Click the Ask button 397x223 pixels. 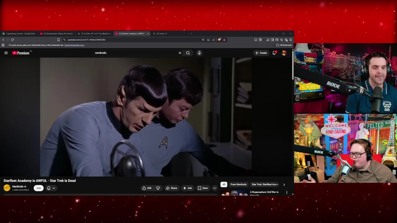click(x=187, y=188)
